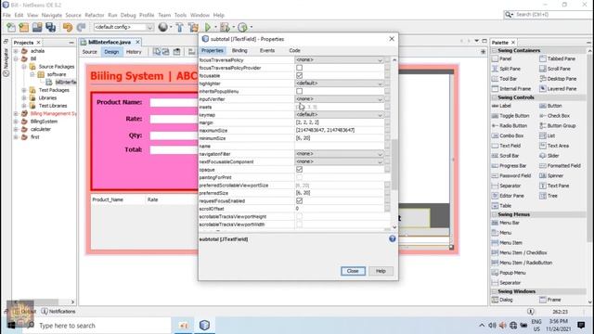Open NetBeans from Windows taskbar
Image resolution: width=594 pixels, height=334 pixels.
pos(204,326)
